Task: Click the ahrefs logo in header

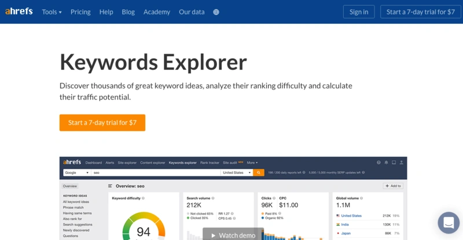Action: pyautogui.click(x=19, y=12)
